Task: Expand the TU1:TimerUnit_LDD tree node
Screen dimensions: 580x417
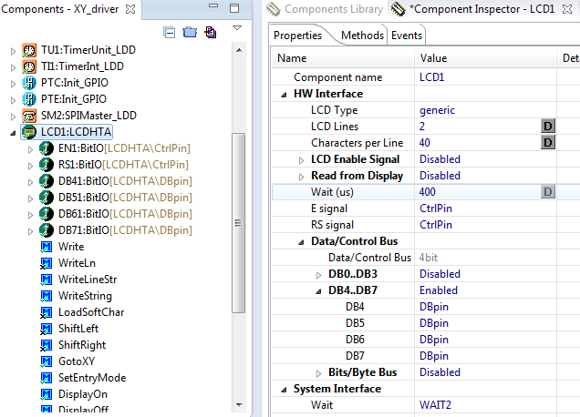Action: [13, 51]
